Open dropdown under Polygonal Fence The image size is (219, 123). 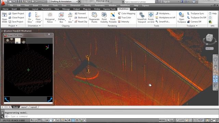click(x=55, y=21)
